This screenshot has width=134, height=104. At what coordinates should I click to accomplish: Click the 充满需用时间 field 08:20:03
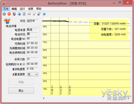tap(33, 48)
